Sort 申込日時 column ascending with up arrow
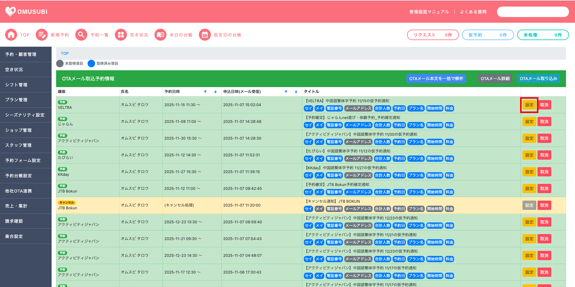 click(x=286, y=92)
